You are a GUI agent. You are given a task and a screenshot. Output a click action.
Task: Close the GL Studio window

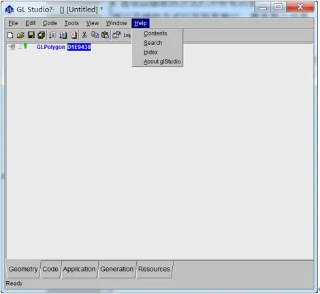[x=300, y=7]
